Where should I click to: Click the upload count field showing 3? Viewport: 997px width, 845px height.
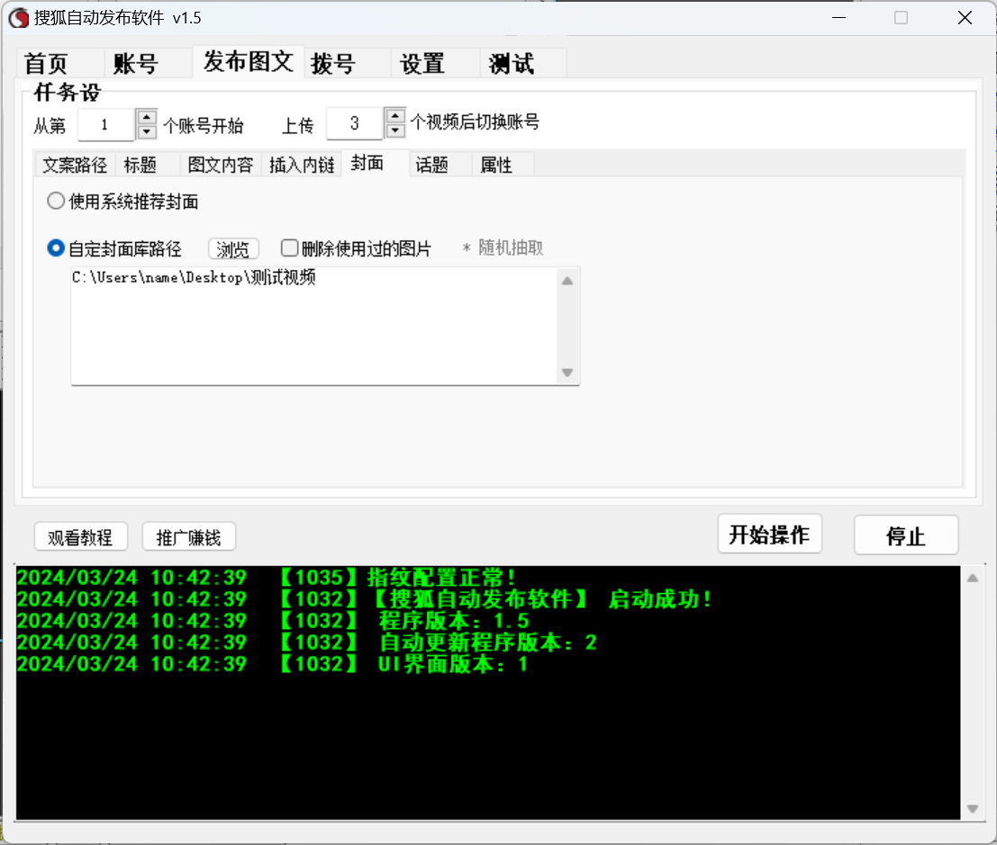(354, 123)
